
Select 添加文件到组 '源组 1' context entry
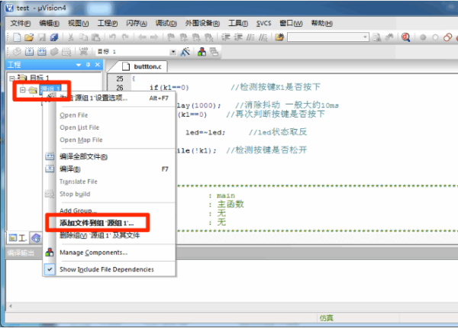coord(110,223)
